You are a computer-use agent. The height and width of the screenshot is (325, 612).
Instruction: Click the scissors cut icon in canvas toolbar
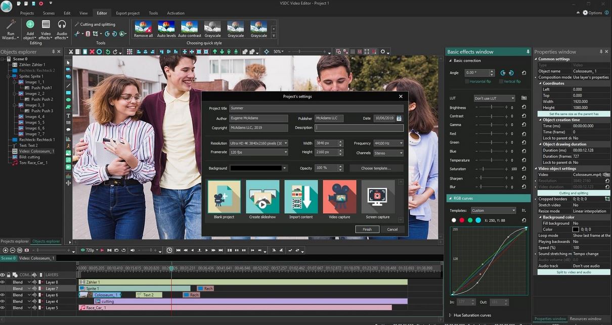pyautogui.click(x=71, y=52)
